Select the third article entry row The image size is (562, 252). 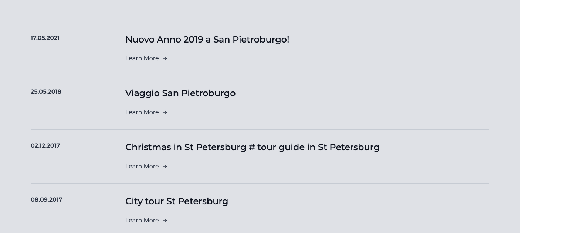[259, 156]
